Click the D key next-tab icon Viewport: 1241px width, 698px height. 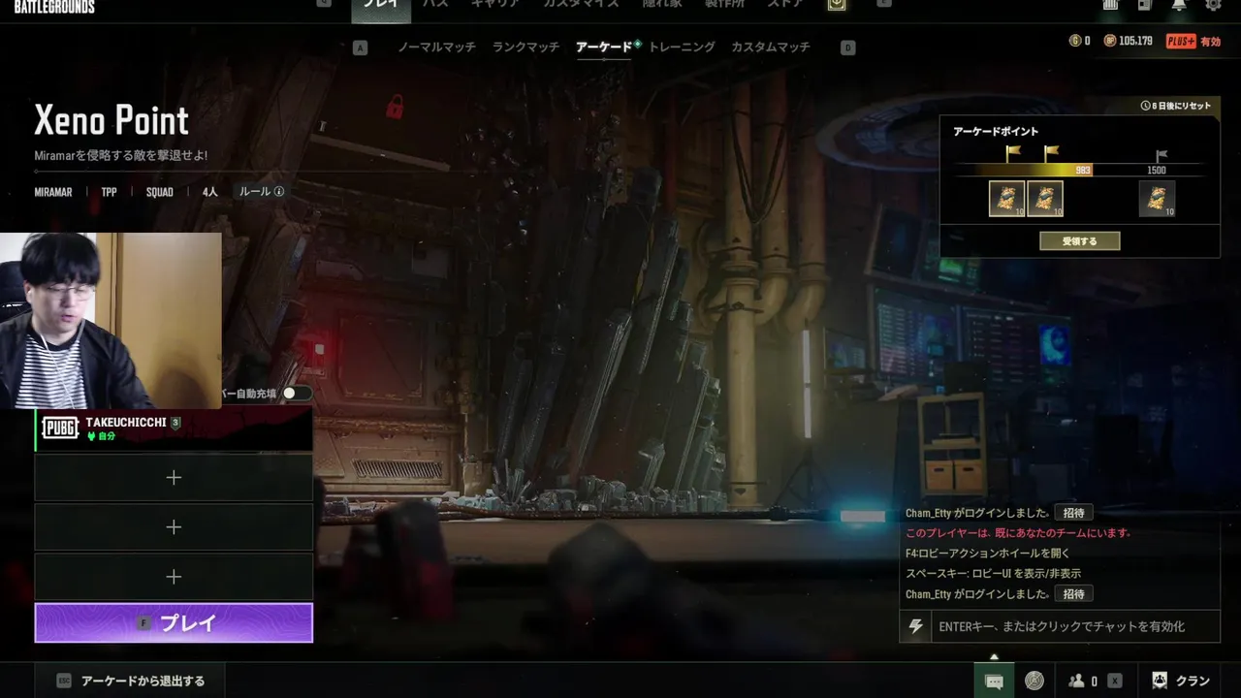pyautogui.click(x=847, y=48)
